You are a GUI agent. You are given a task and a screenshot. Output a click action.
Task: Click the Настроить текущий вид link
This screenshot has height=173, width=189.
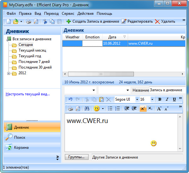(x=28, y=94)
